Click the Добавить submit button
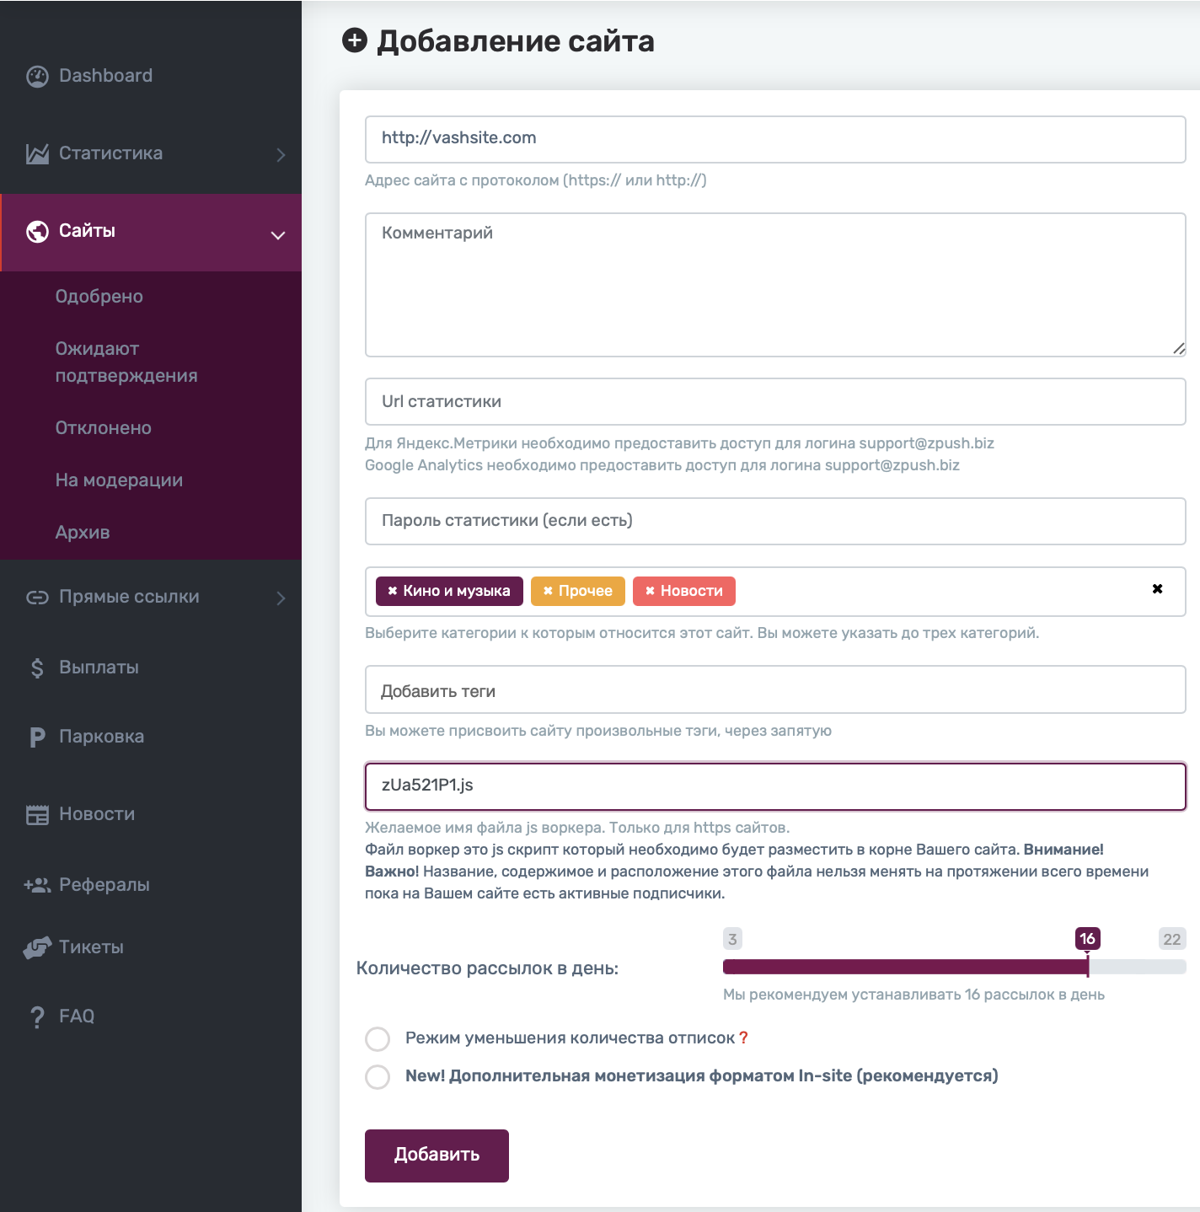This screenshot has height=1212, width=1200. point(437,1156)
